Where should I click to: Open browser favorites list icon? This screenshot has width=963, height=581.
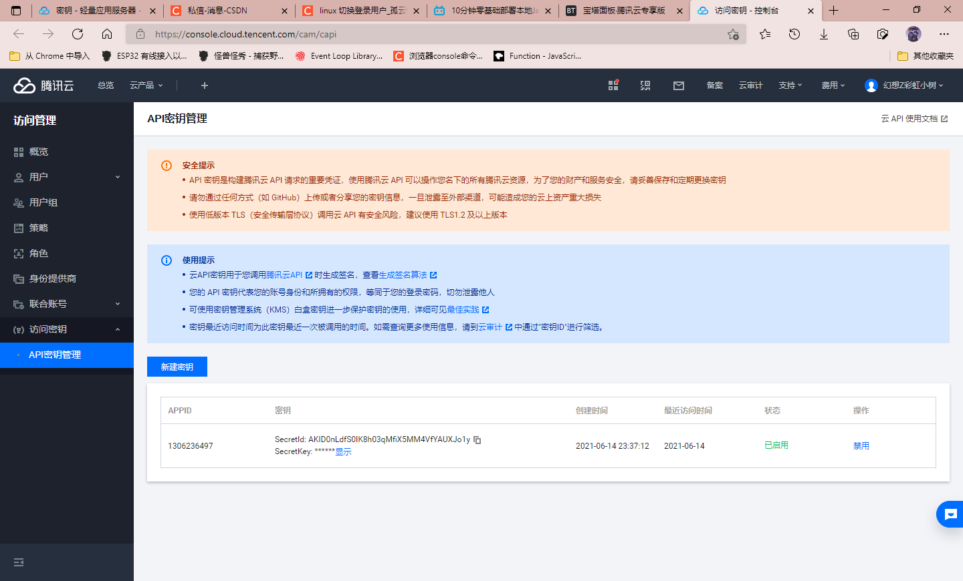pyautogui.click(x=765, y=34)
